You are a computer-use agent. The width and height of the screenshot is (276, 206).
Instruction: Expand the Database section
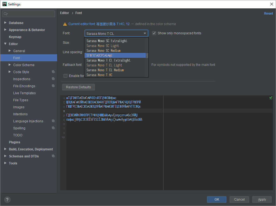click(5, 23)
